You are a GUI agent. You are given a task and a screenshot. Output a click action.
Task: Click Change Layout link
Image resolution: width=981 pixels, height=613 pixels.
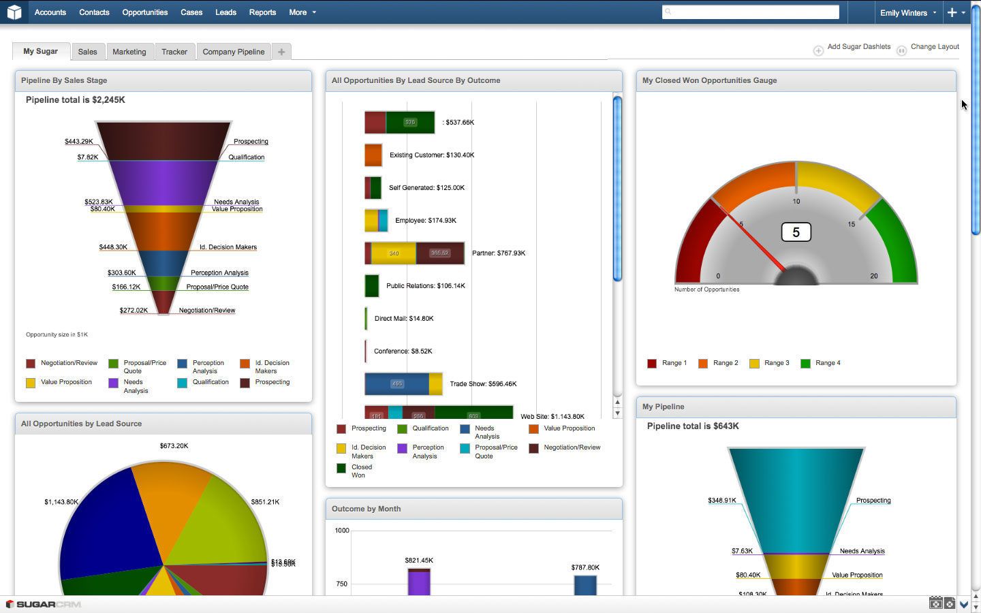(x=935, y=47)
